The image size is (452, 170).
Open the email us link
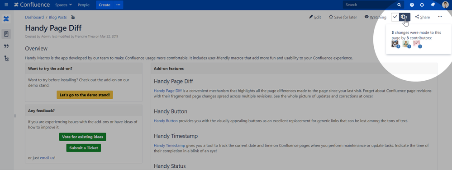pyautogui.click(x=48, y=158)
